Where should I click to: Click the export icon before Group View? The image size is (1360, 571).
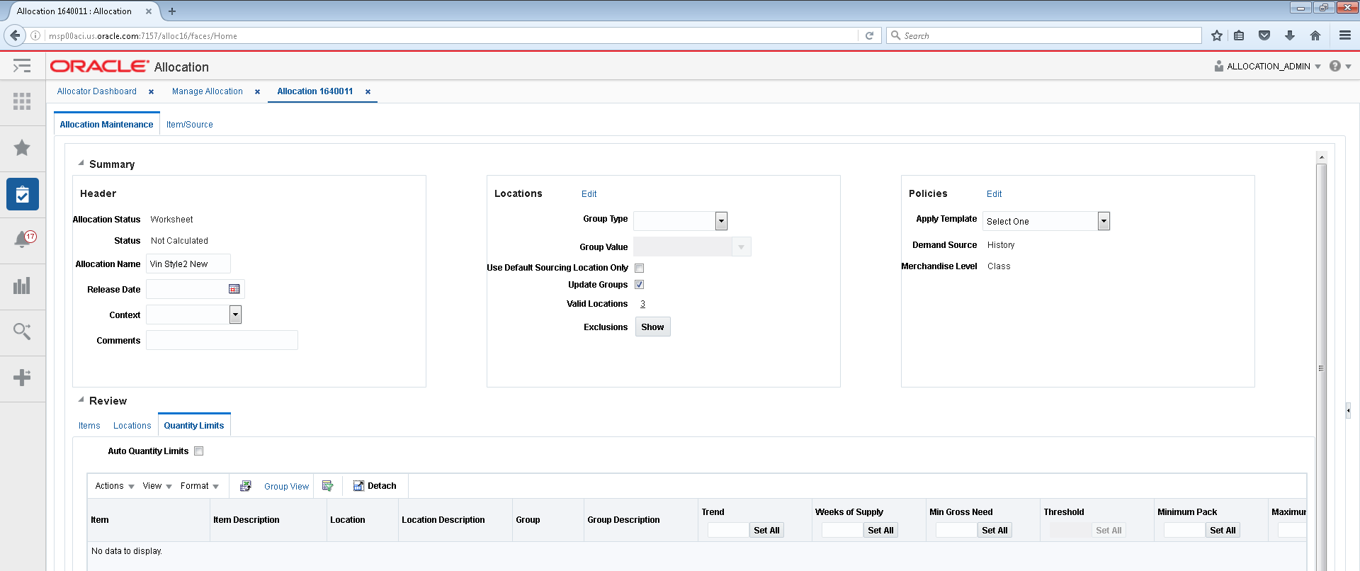coord(246,486)
